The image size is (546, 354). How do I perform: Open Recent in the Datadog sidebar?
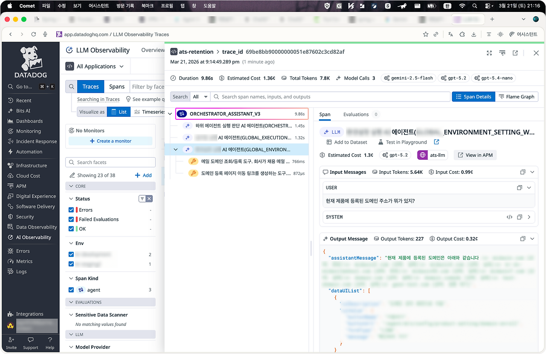24,101
